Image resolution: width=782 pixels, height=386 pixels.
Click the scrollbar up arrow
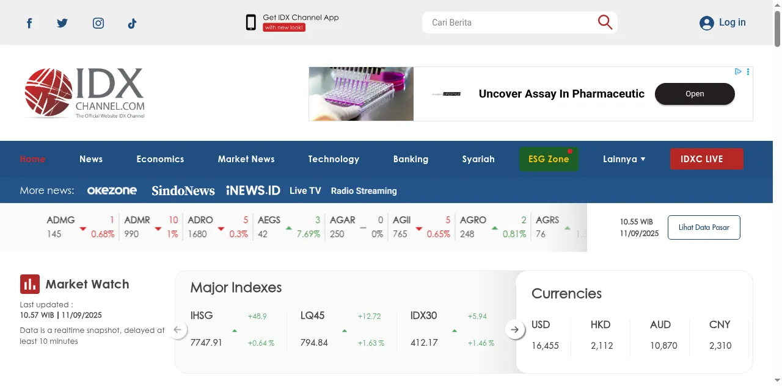(777, 4)
